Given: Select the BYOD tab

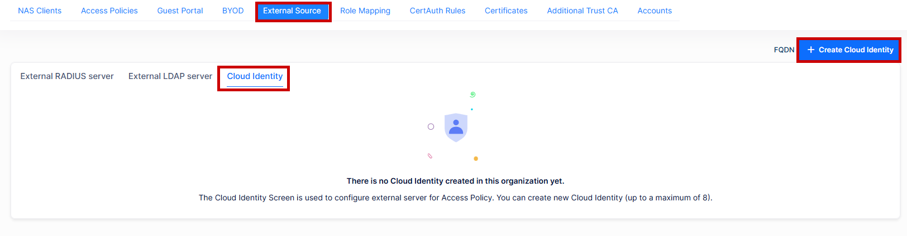Looking at the screenshot, I should pos(233,11).
